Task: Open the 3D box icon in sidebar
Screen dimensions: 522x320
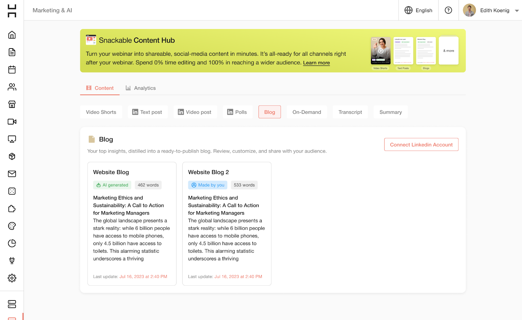Action: pyautogui.click(x=12, y=156)
